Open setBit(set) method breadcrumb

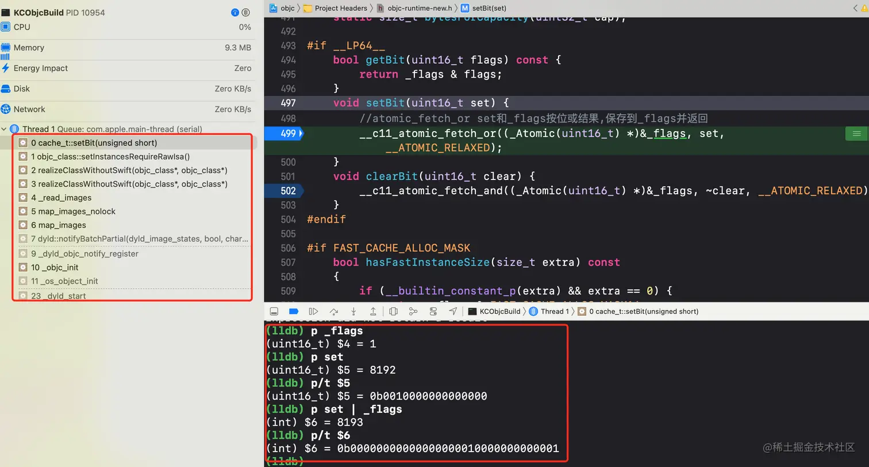click(483, 8)
